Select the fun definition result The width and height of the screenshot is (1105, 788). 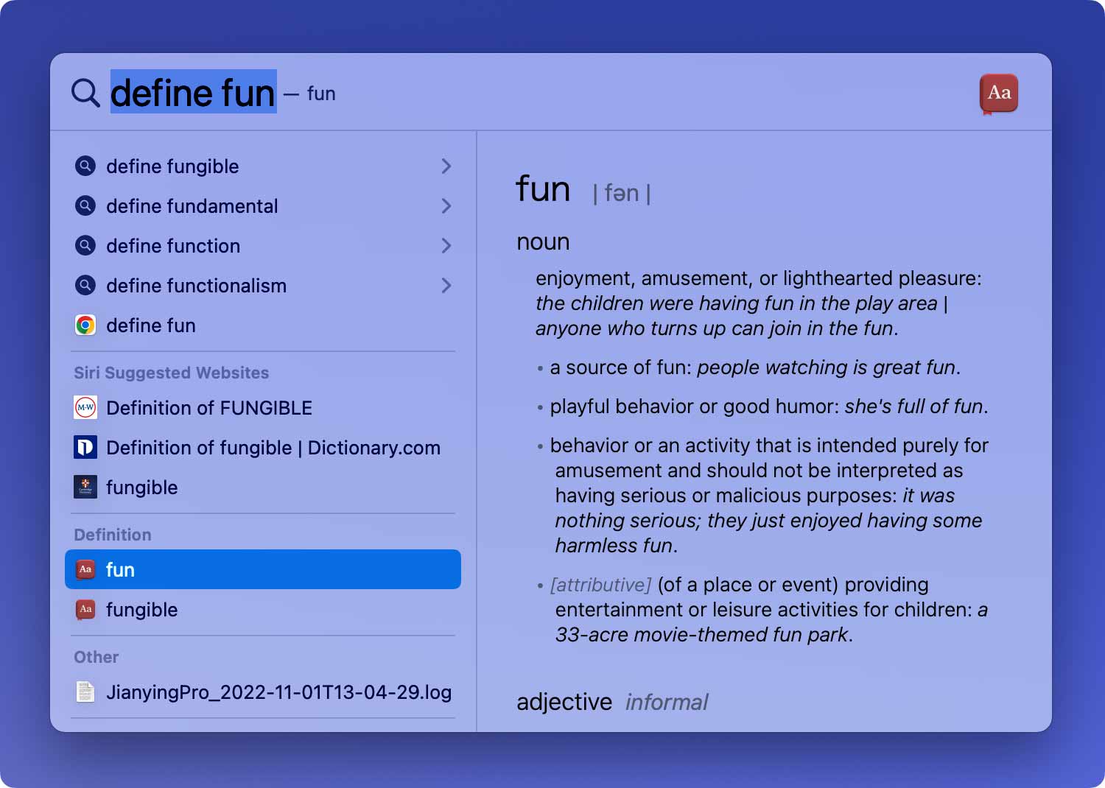click(x=263, y=569)
